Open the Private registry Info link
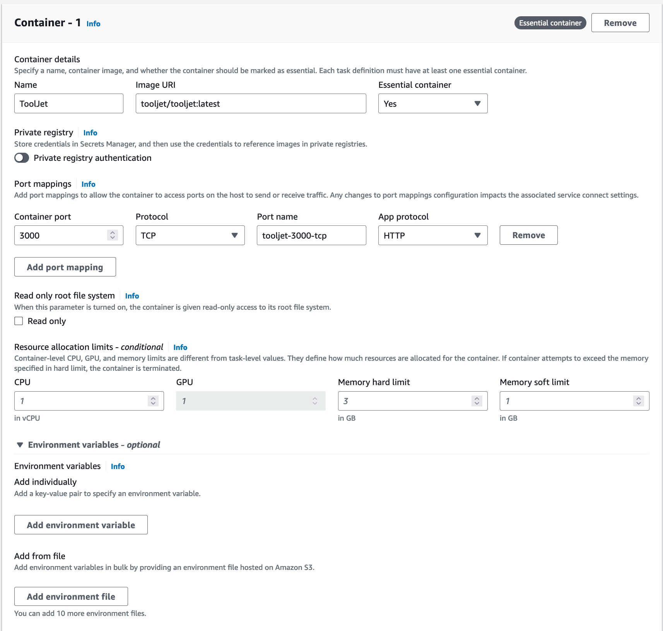The width and height of the screenshot is (663, 631). 90,133
